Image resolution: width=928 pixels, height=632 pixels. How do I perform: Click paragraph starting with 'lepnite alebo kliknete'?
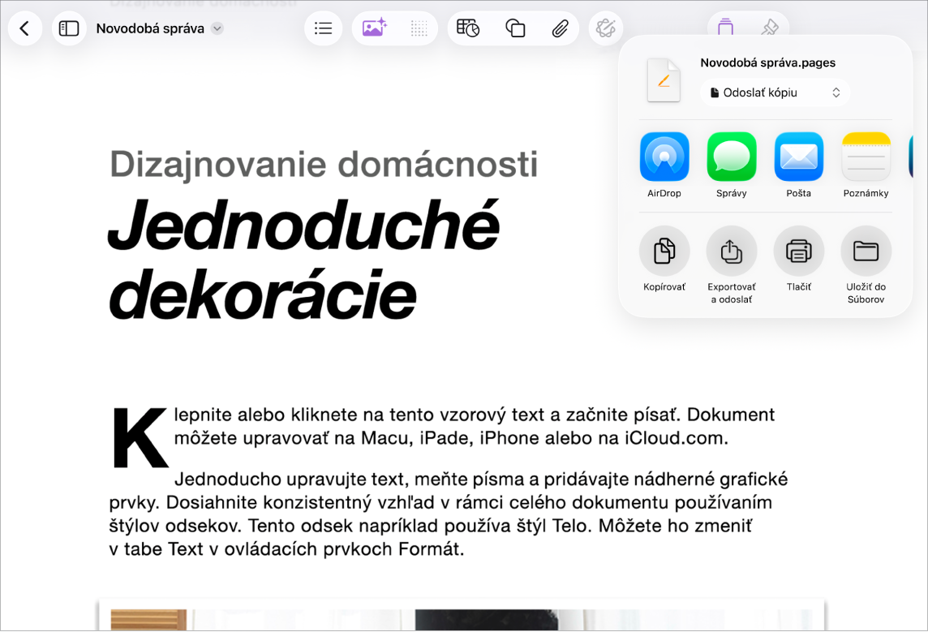(x=474, y=426)
